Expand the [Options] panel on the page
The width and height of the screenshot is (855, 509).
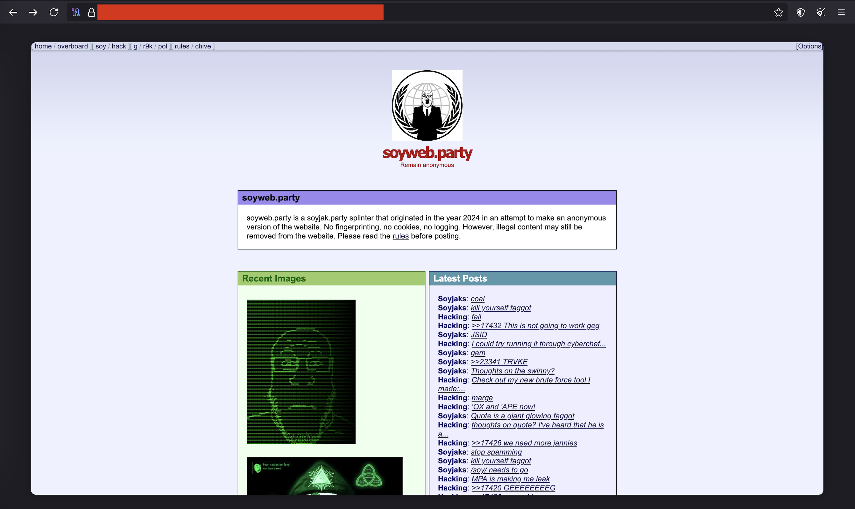tap(809, 46)
